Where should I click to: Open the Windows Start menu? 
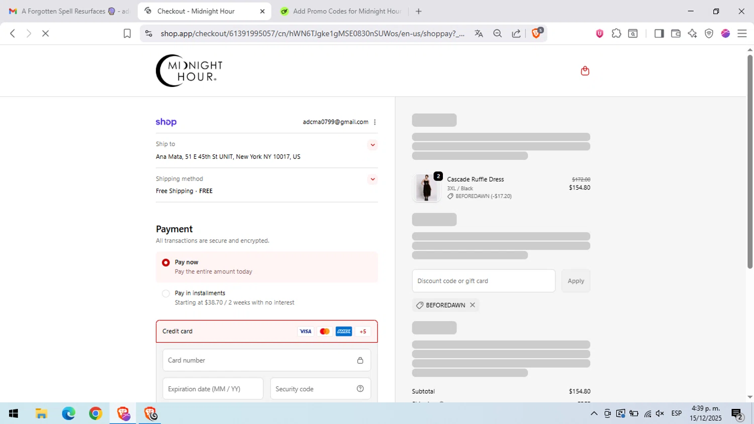14,413
